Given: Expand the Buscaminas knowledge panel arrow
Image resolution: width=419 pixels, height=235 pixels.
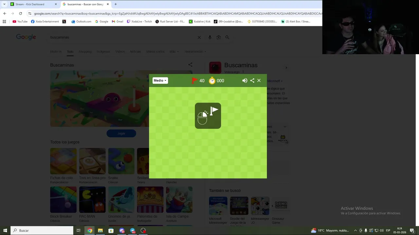Looking at the screenshot, I should tap(286, 68).
